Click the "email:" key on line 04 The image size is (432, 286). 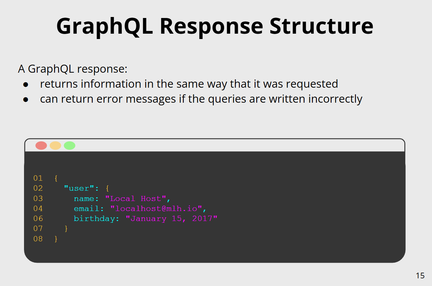[89, 209]
